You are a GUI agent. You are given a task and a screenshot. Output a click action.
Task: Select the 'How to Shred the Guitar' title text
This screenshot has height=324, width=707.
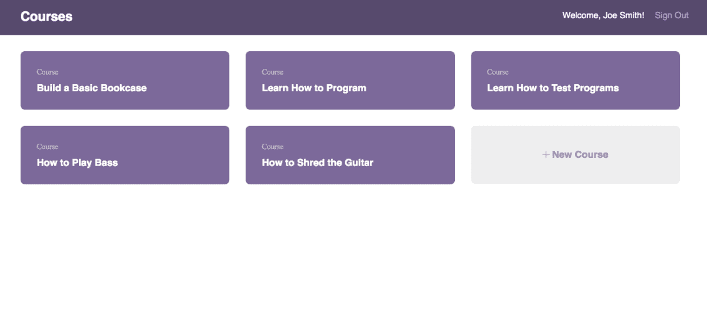[x=318, y=163]
